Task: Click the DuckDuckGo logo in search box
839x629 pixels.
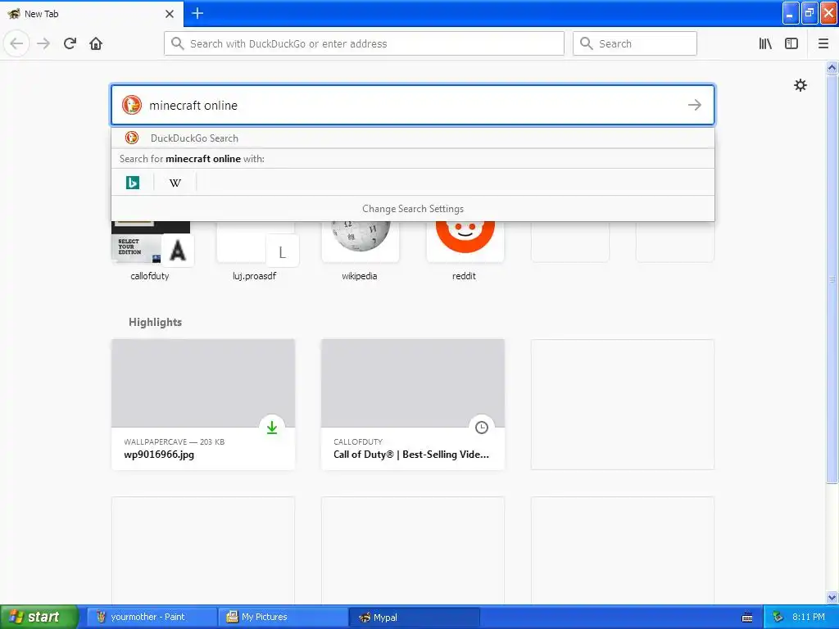Action: tap(132, 105)
